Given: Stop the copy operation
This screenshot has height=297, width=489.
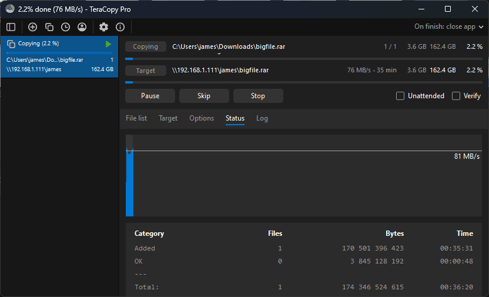Looking at the screenshot, I should [x=258, y=96].
